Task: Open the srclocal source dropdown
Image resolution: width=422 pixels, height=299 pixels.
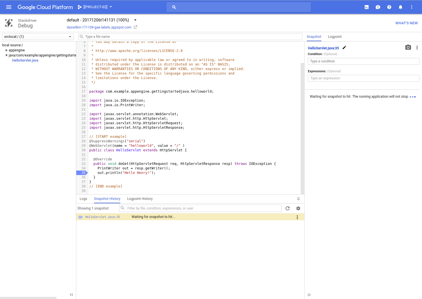Action: tap(38, 37)
